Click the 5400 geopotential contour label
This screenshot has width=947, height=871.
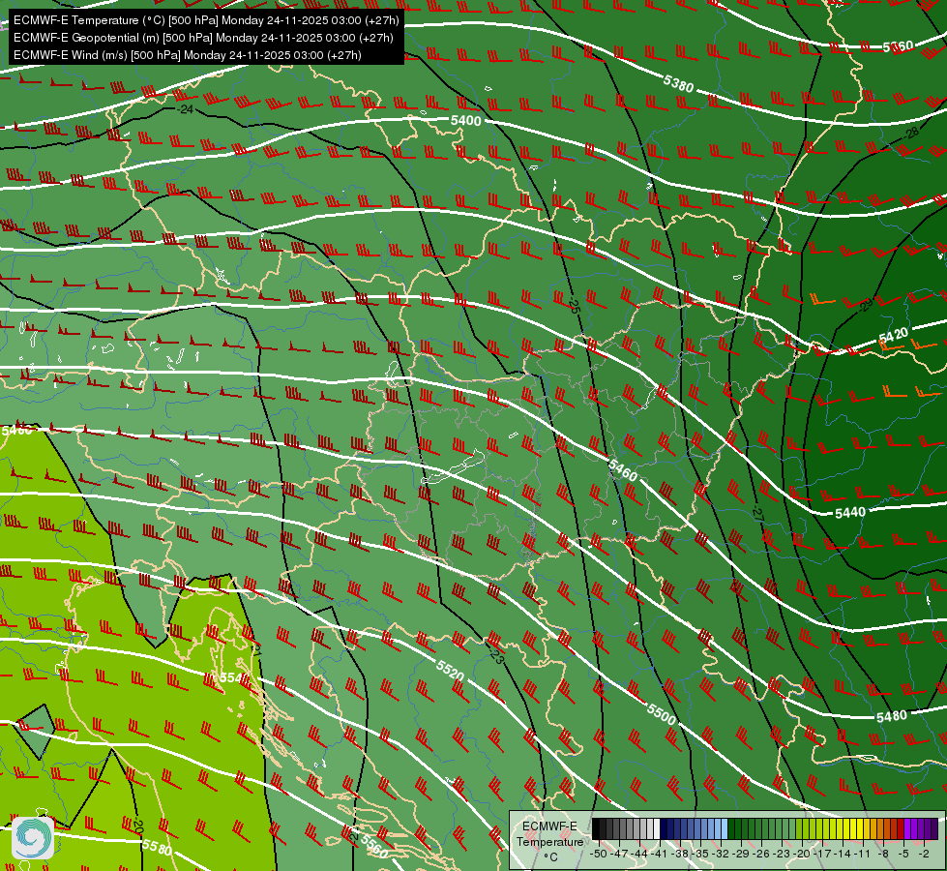click(466, 120)
